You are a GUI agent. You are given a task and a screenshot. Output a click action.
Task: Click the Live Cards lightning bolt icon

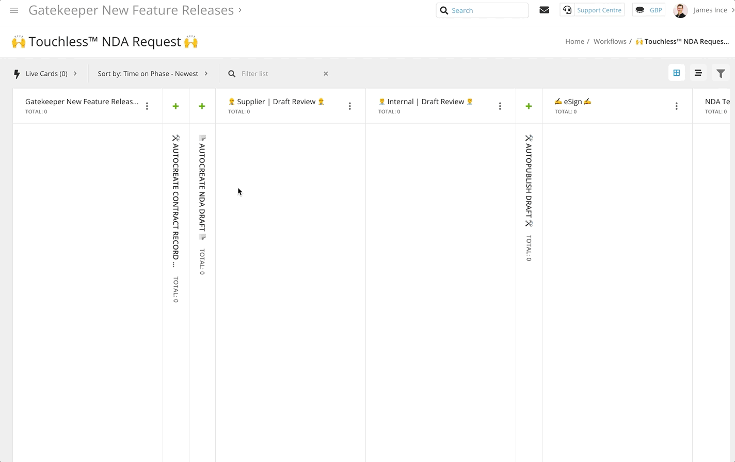[17, 74]
